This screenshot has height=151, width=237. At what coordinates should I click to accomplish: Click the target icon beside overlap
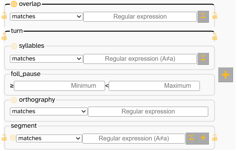click(14, 4)
